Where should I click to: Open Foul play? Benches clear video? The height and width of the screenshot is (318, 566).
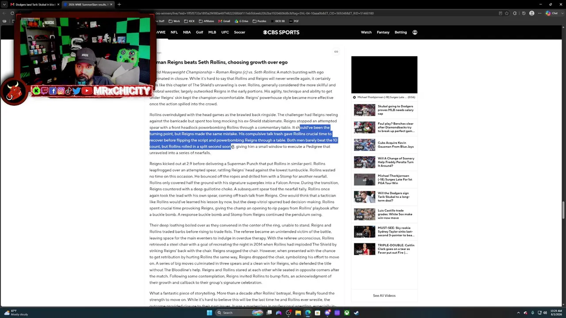click(x=384, y=127)
